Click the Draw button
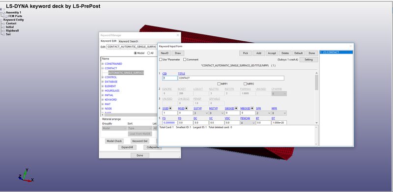This screenshot has height=192, width=393. [x=178, y=53]
